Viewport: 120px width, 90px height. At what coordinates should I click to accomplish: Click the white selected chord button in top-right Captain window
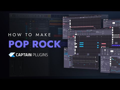point(114,23)
